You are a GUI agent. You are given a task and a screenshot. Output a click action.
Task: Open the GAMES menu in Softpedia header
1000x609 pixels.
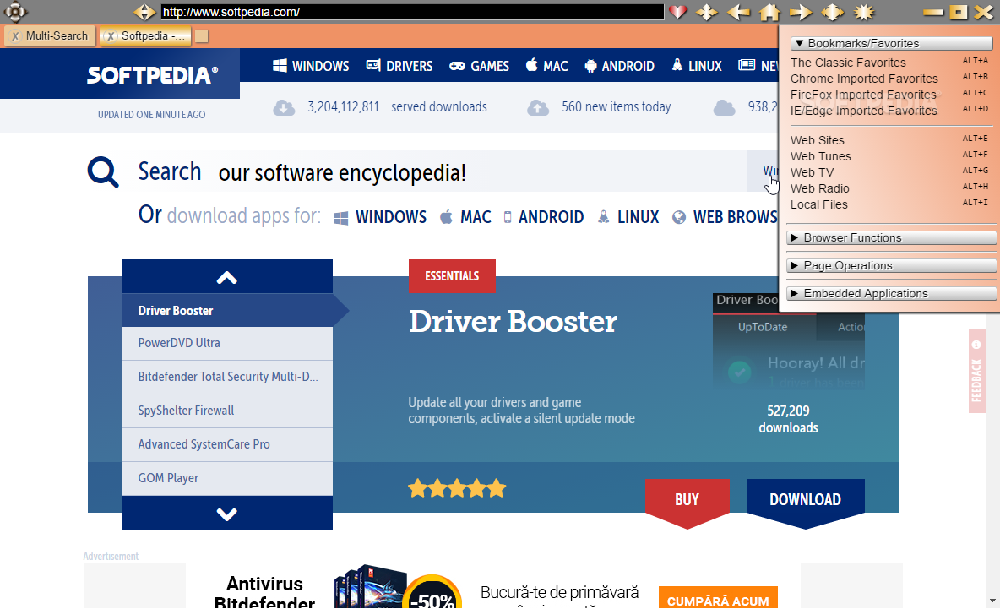point(479,66)
